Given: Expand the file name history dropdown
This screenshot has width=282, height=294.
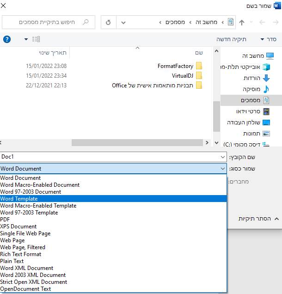Looking at the screenshot, I should [223, 157].
